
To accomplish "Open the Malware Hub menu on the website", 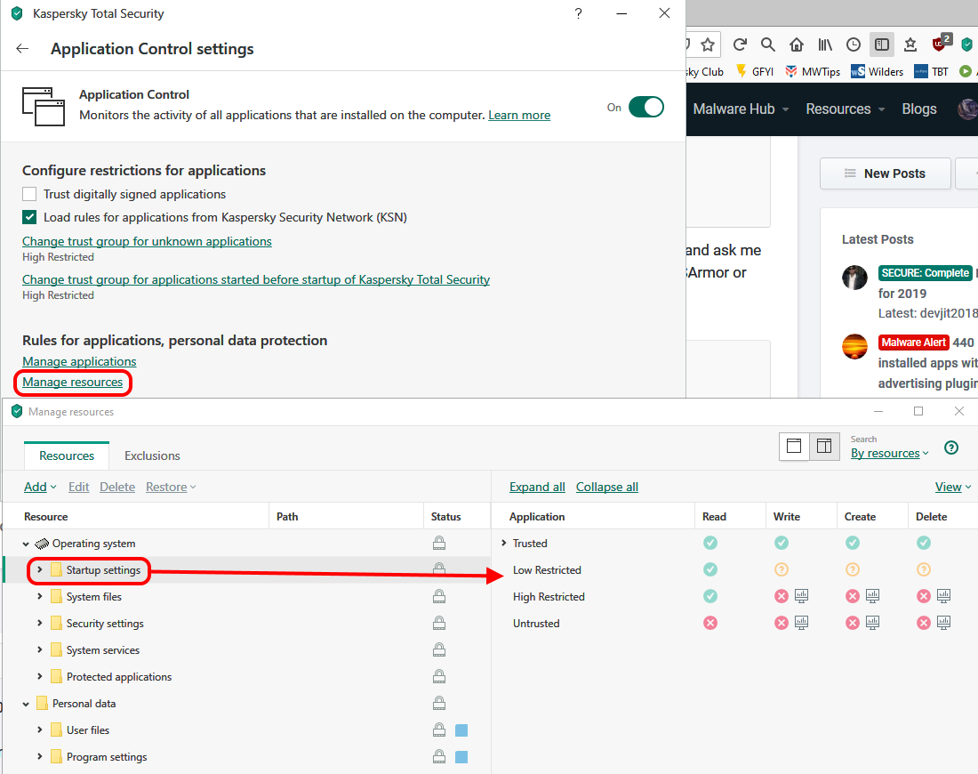I will (x=741, y=109).
